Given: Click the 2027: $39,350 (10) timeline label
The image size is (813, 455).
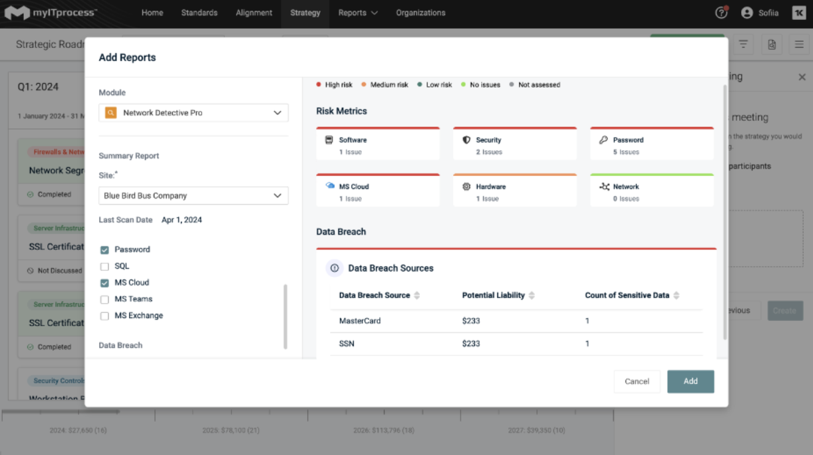Looking at the screenshot, I should [537, 430].
